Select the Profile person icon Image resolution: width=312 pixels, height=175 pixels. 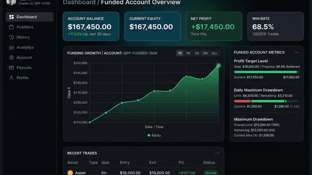[x=11, y=77]
